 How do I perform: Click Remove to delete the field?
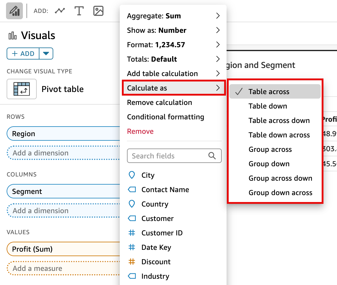(x=140, y=131)
